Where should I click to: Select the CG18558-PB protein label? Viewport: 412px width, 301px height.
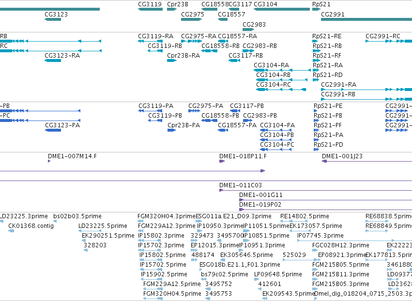[220, 116]
